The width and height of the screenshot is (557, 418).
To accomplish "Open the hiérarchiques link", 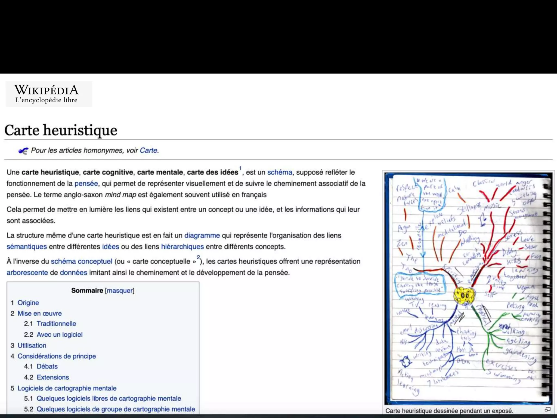I will tap(182, 247).
